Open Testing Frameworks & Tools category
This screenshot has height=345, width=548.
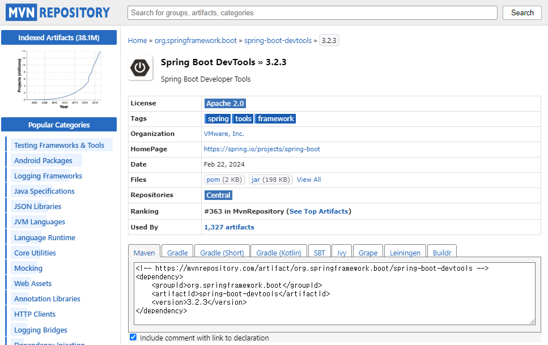[x=59, y=146]
